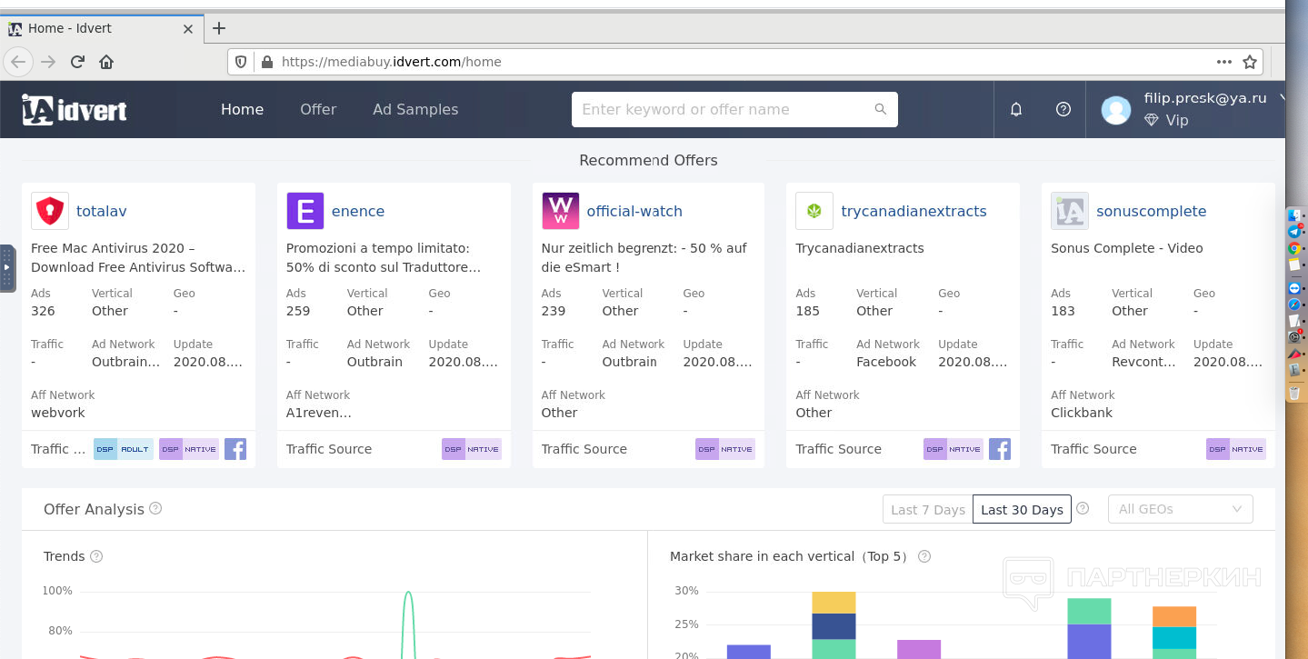Expand the All GEOs dropdown
Viewport: 1308px width, 659px height.
1180,509
